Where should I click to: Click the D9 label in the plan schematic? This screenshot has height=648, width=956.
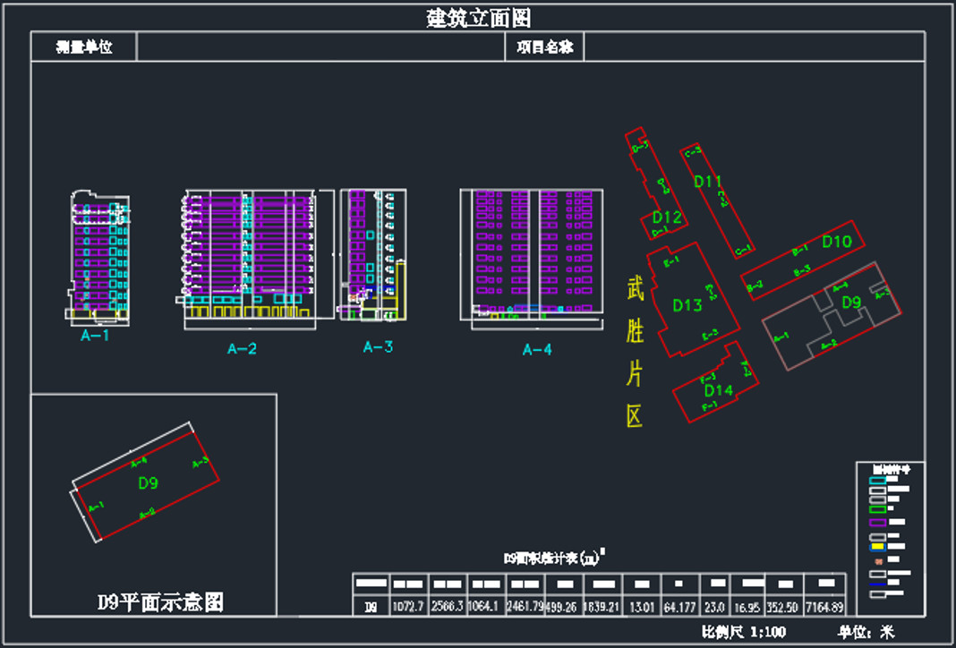pos(149,482)
